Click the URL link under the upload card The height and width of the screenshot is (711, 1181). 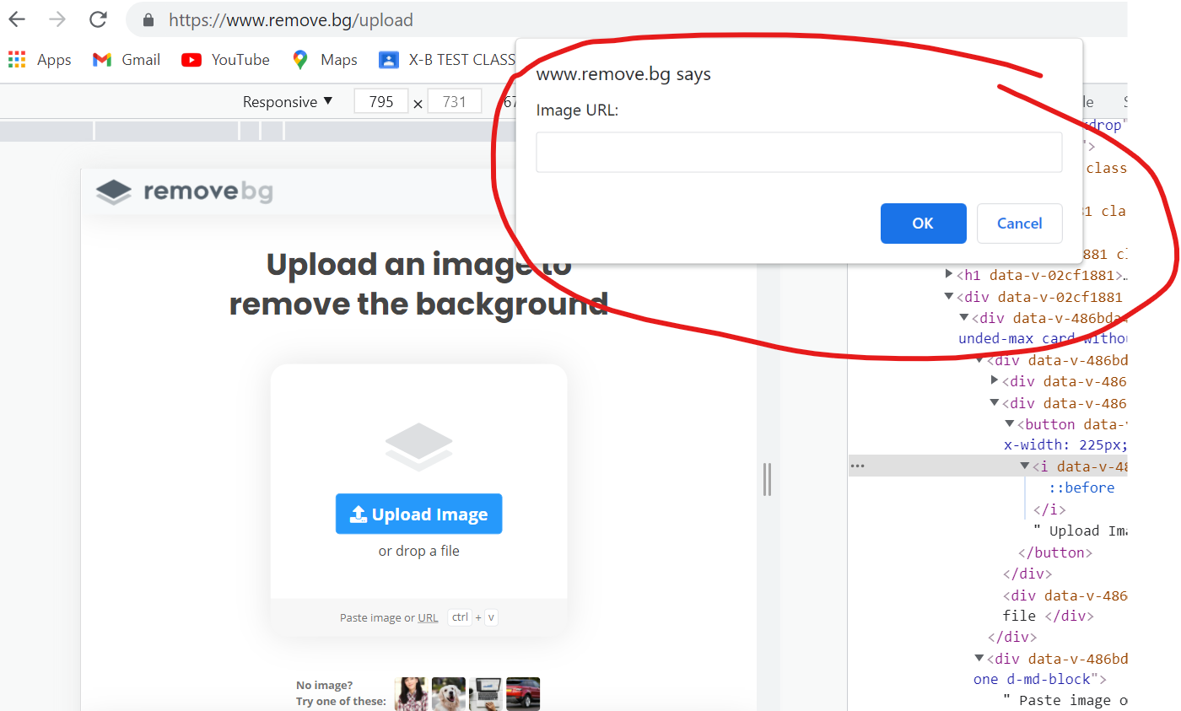click(428, 618)
